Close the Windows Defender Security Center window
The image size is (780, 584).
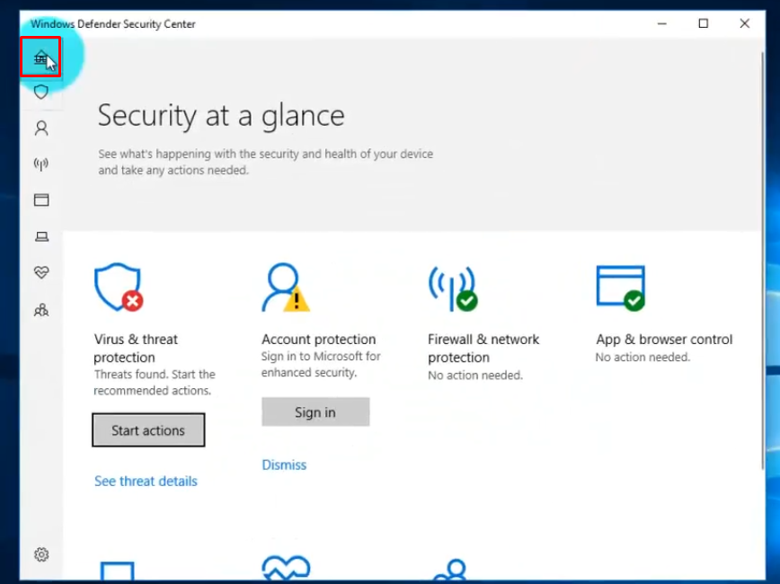coord(745,24)
